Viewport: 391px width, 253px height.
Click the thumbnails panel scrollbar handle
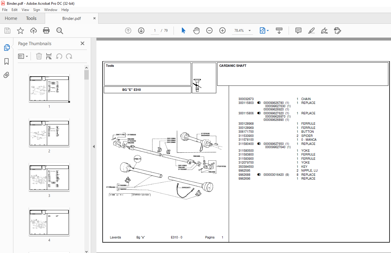click(x=87, y=75)
